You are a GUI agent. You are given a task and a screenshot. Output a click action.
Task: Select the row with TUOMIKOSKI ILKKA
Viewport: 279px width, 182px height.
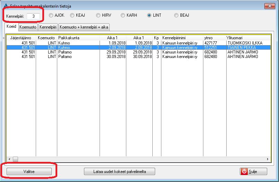click(x=138, y=43)
